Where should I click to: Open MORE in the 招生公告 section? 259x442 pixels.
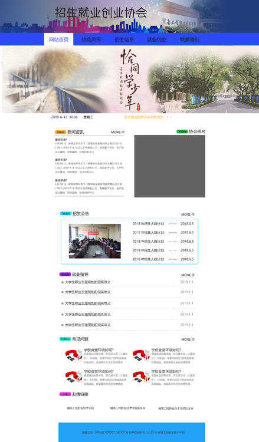[x=188, y=215]
